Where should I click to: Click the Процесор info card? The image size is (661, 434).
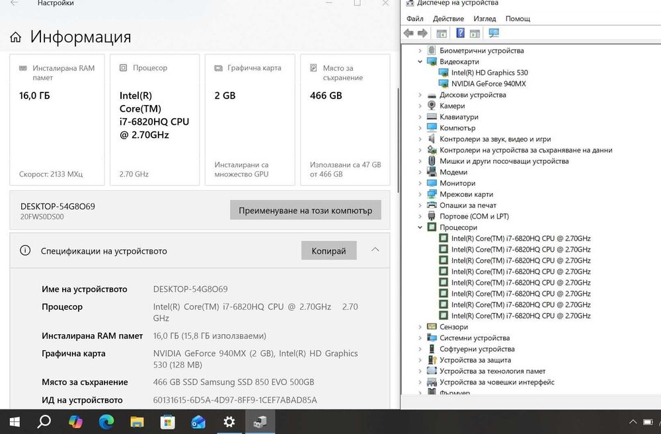pos(154,120)
